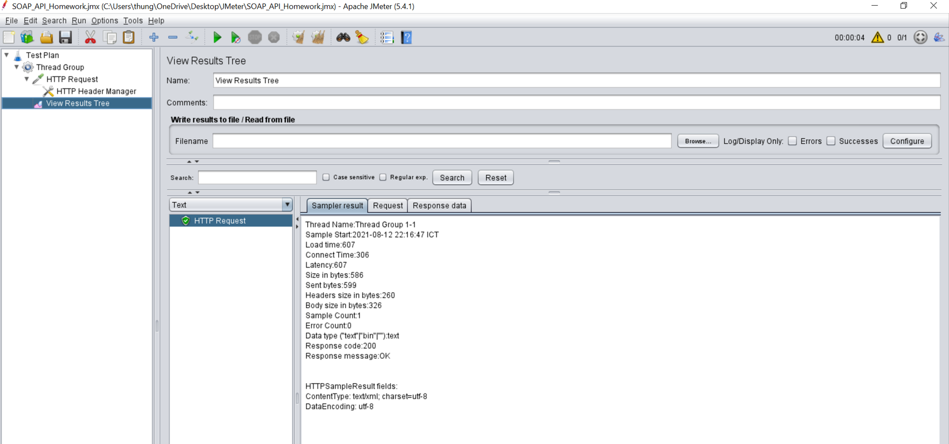Select HTTP Header Manager in the tree
Viewport: 949px width, 444px height.
click(96, 91)
